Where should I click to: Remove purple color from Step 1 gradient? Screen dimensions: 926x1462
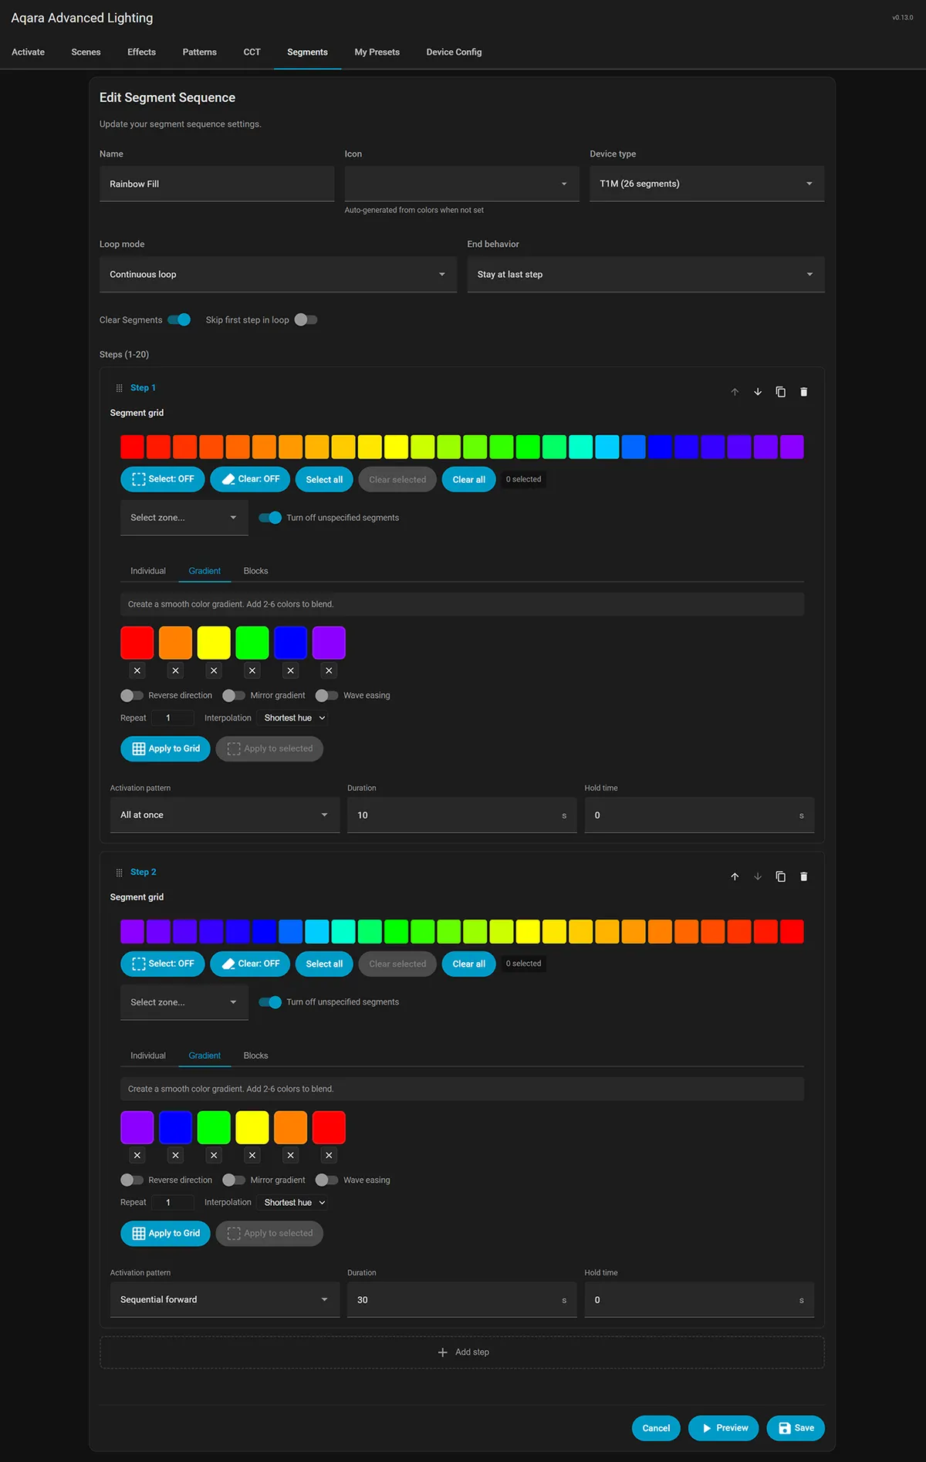click(330, 670)
